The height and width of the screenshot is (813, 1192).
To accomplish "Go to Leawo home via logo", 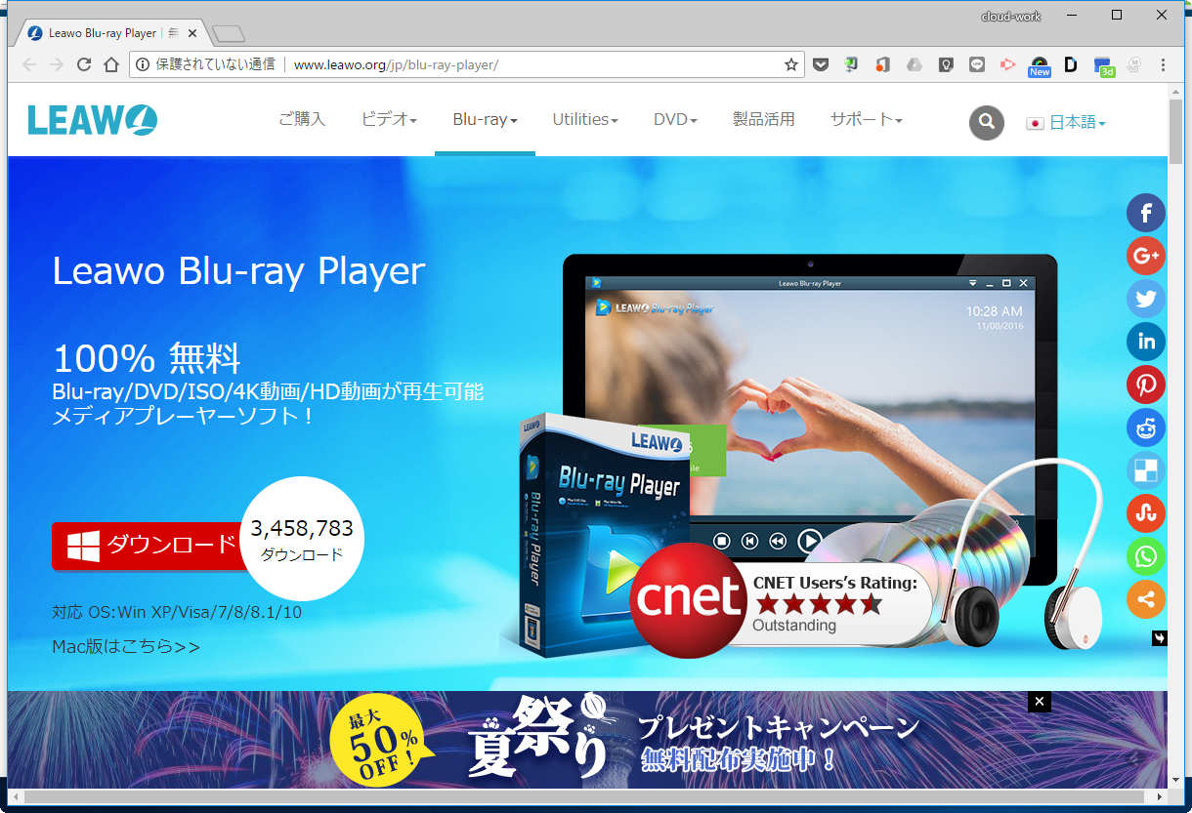I will 93,119.
